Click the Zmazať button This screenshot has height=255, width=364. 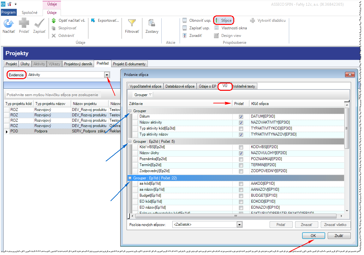pyautogui.click(x=307, y=225)
